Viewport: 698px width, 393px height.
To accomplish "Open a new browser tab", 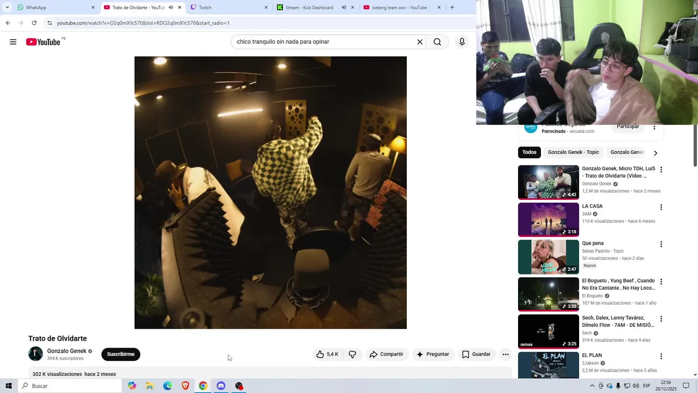I will tap(452, 8).
